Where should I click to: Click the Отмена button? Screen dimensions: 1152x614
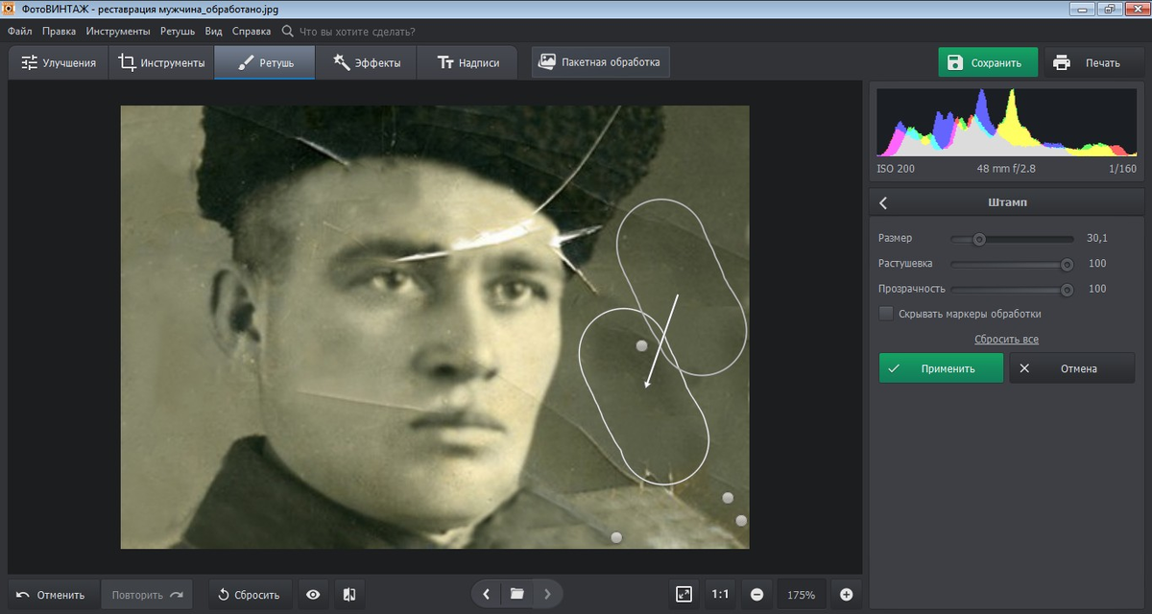pyautogui.click(x=1072, y=368)
